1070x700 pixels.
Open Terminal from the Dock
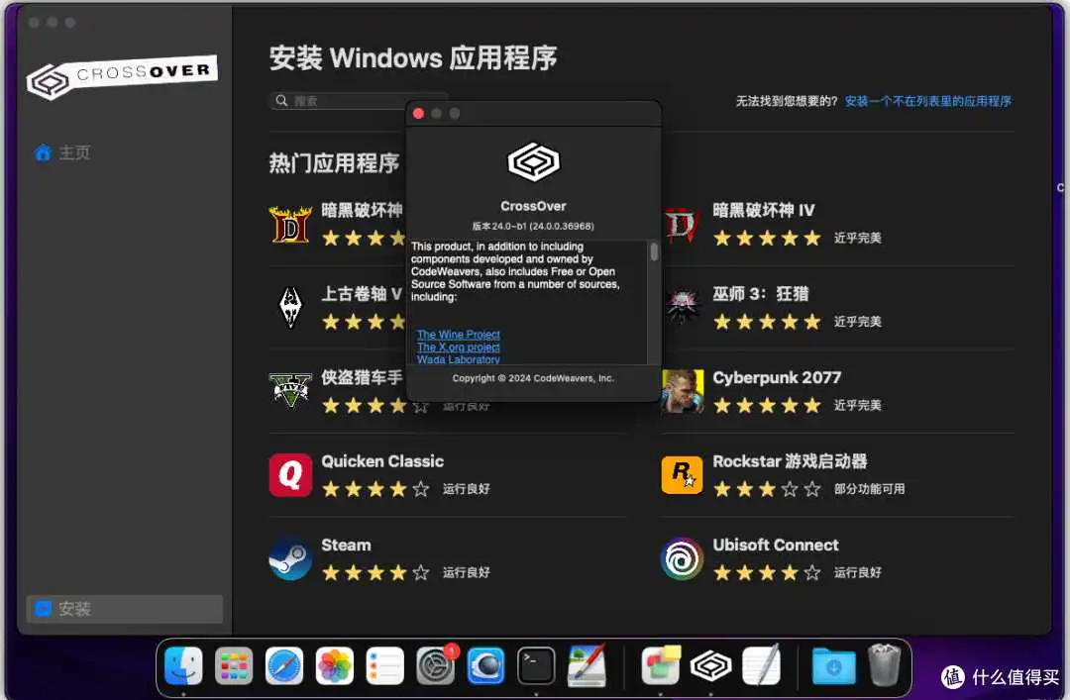(536, 666)
